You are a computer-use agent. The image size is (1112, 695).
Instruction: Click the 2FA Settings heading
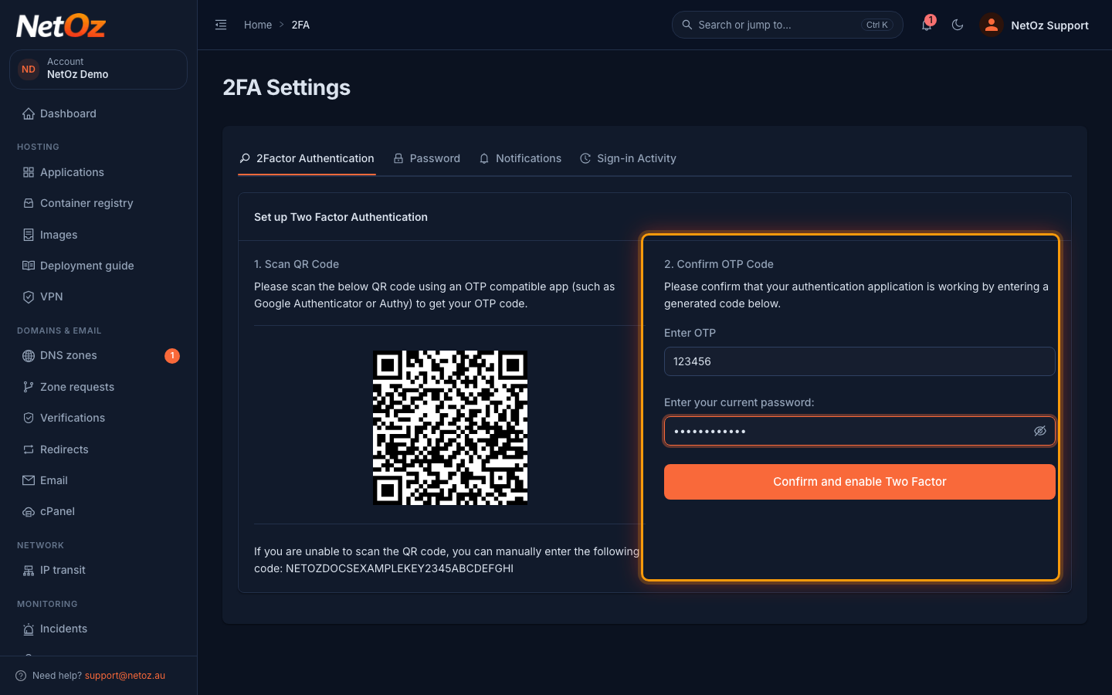click(x=286, y=87)
